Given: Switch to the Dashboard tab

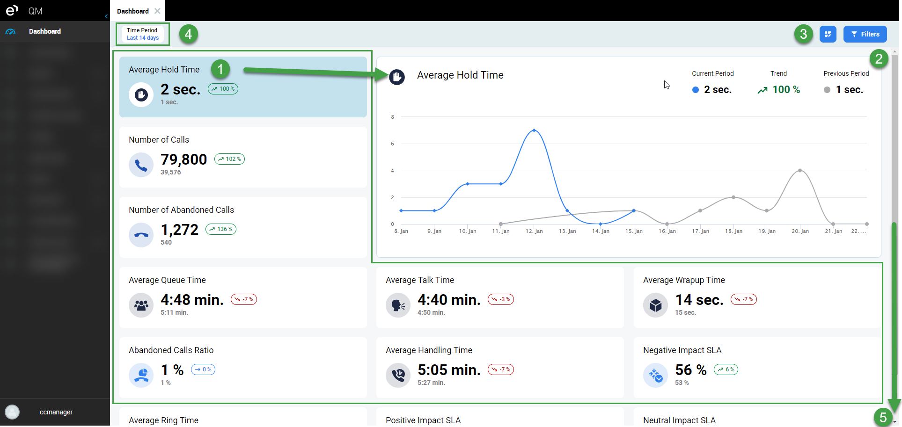Looking at the screenshot, I should tap(132, 11).
